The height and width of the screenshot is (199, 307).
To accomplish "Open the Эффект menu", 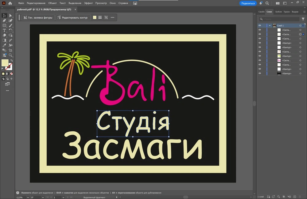I will pyautogui.click(x=88, y=3).
